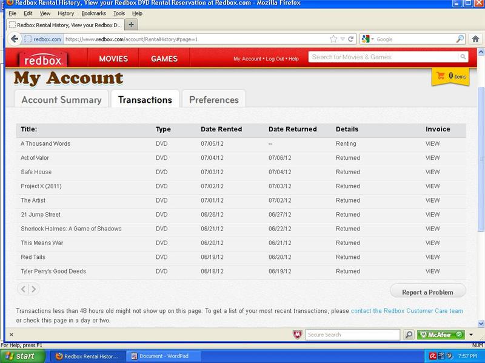View invoice for This Means War

pos(432,243)
